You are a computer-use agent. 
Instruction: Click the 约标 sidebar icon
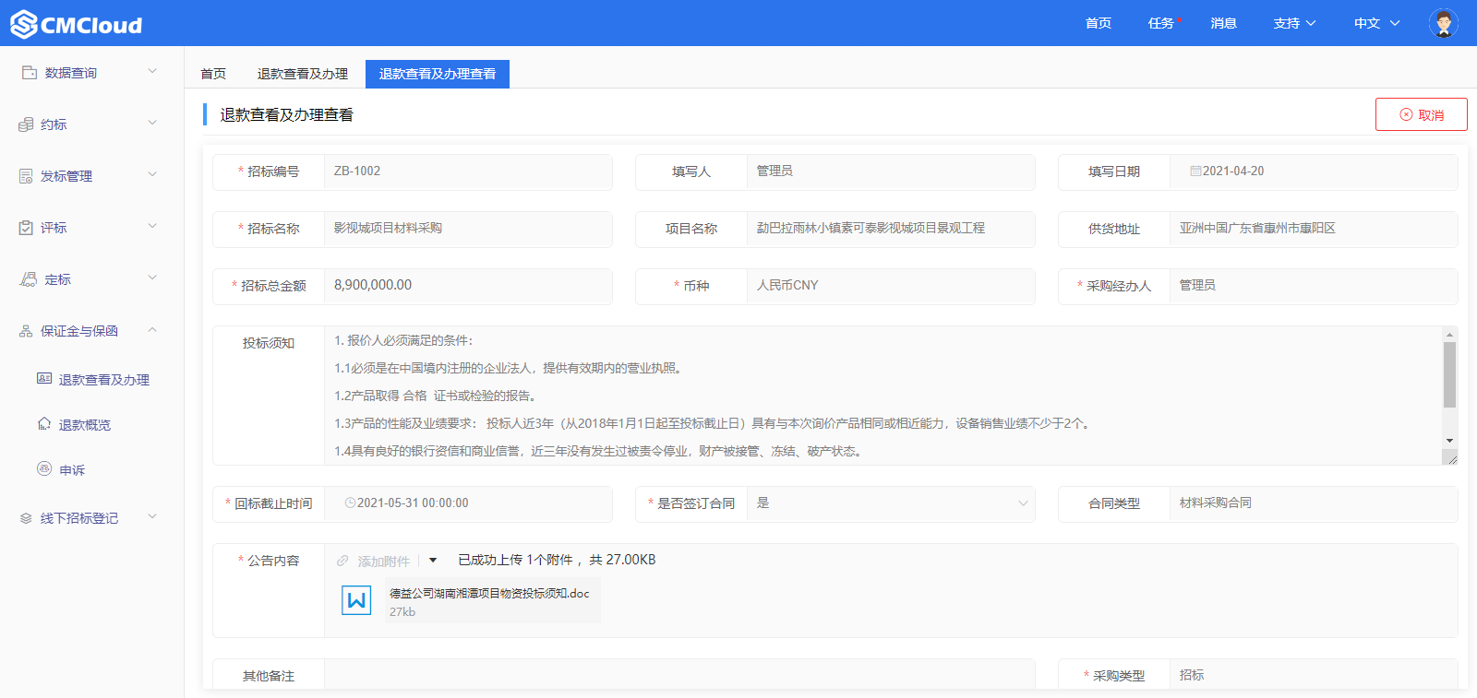pyautogui.click(x=26, y=124)
